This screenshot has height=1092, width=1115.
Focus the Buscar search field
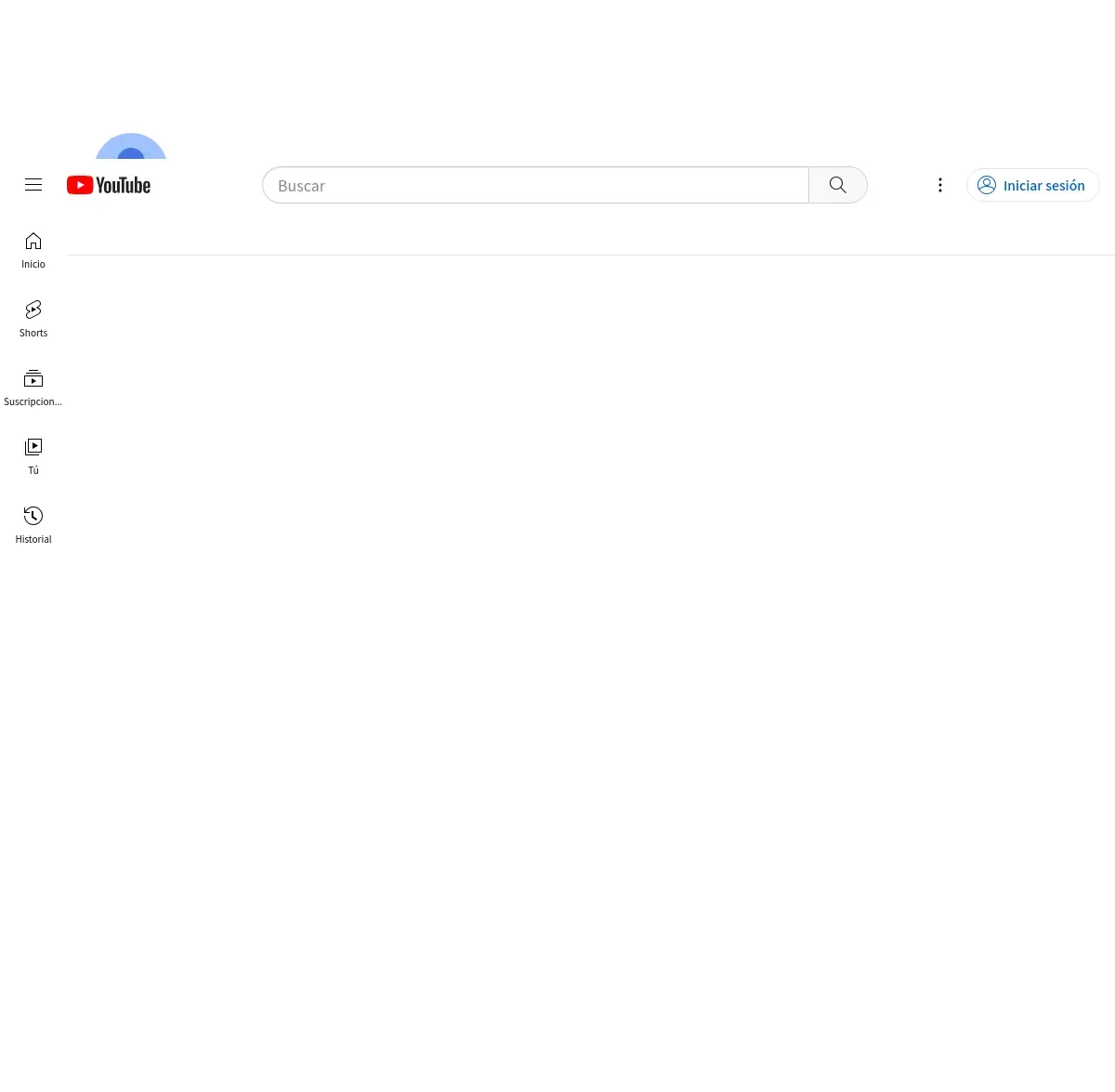pos(536,185)
